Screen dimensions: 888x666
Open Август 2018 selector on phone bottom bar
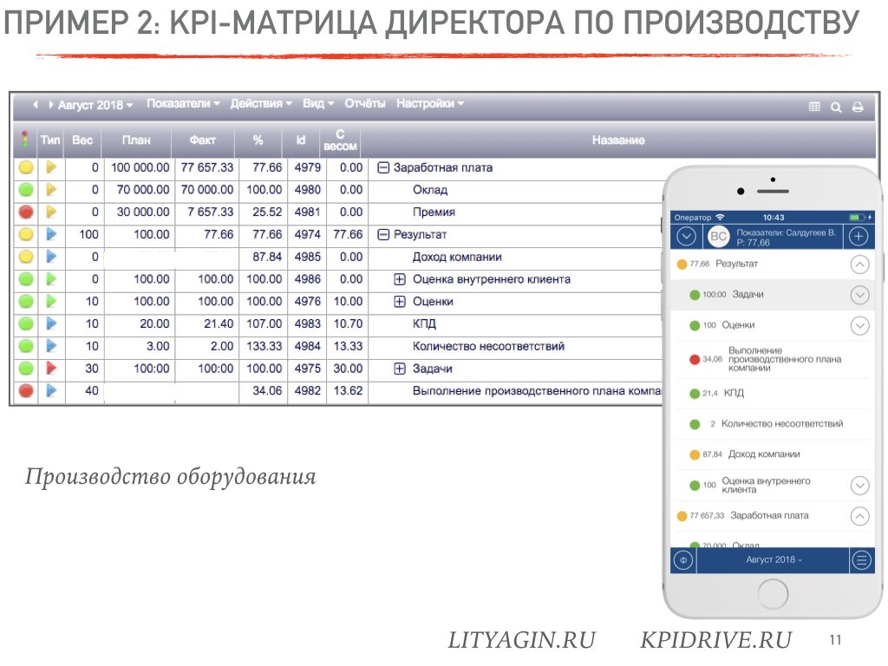pos(774,560)
